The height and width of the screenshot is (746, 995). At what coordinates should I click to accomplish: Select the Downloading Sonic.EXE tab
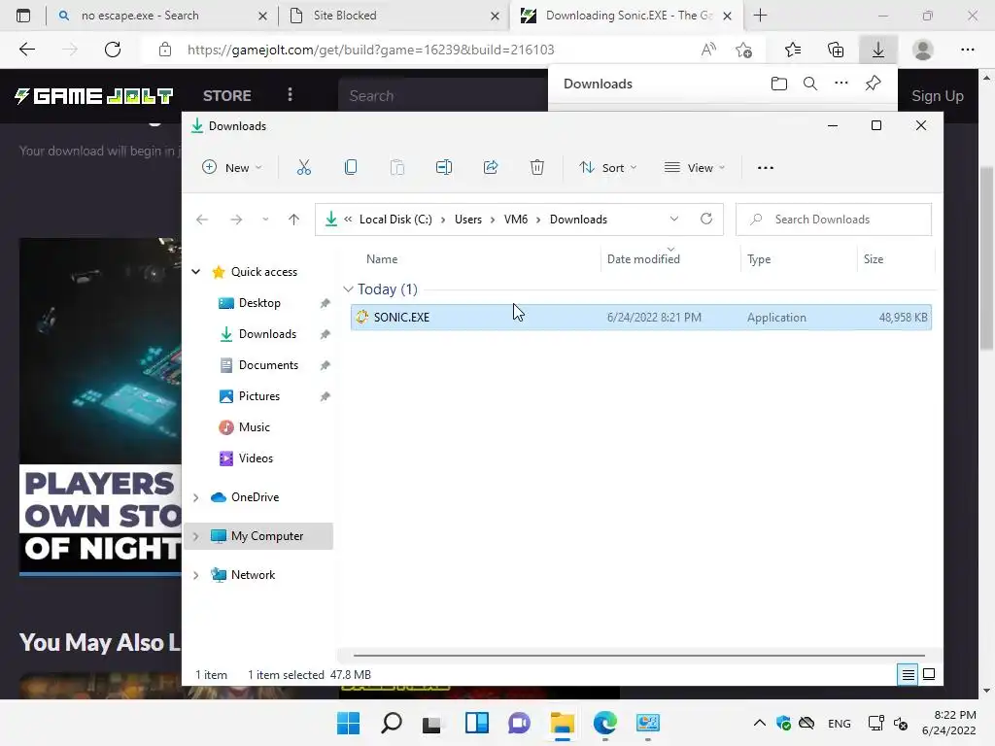click(x=625, y=16)
